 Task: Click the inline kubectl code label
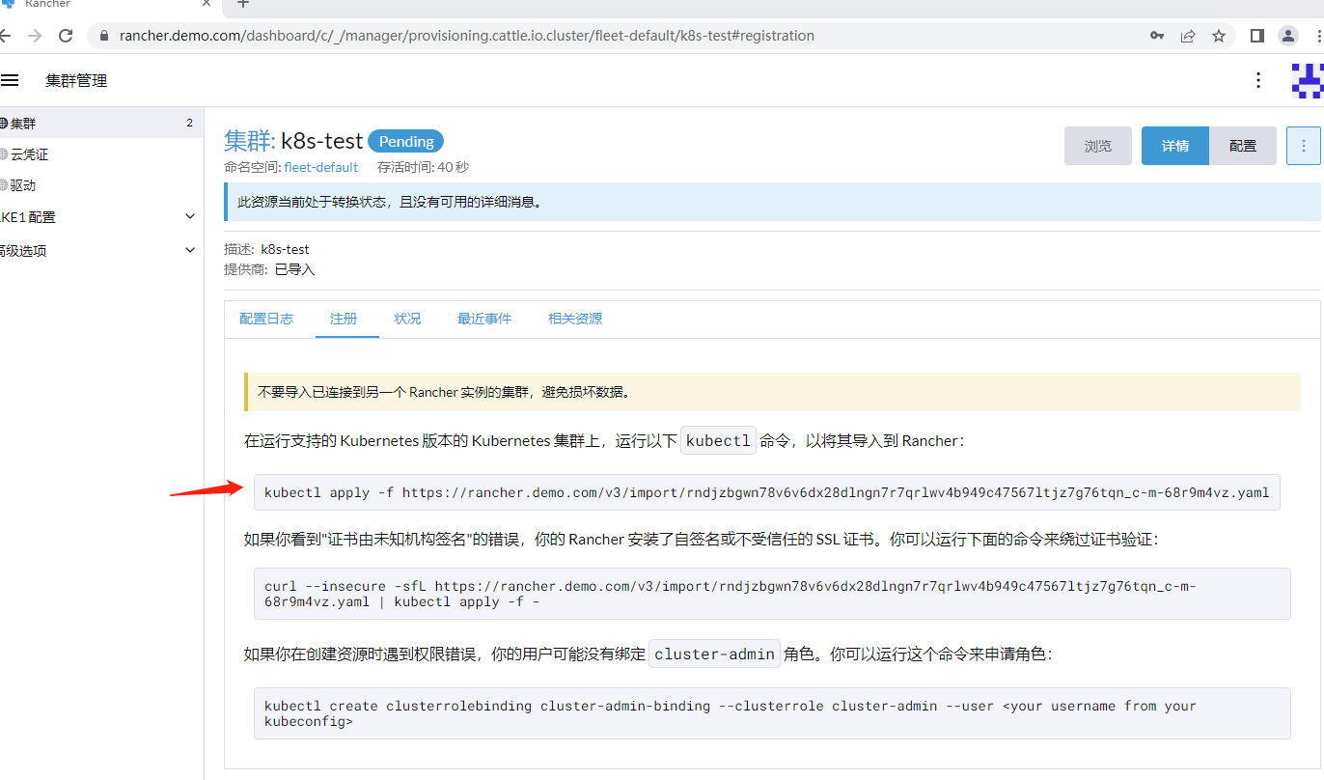click(718, 440)
